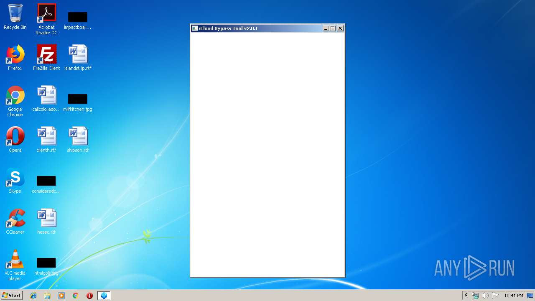Open Chrome from the taskbar
The width and height of the screenshot is (535, 301).
click(x=76, y=296)
